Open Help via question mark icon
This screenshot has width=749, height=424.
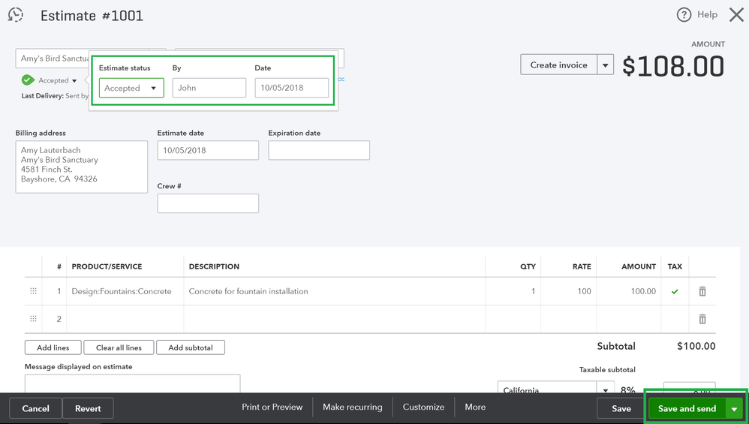(684, 15)
